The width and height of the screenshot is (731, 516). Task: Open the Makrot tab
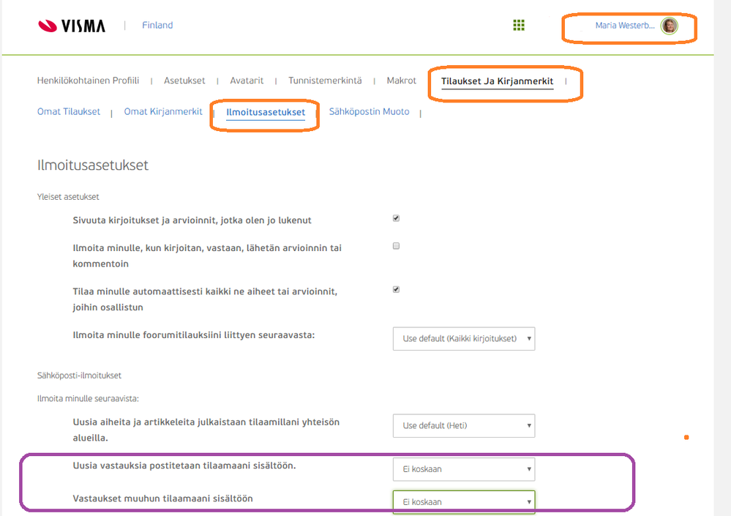(x=402, y=81)
